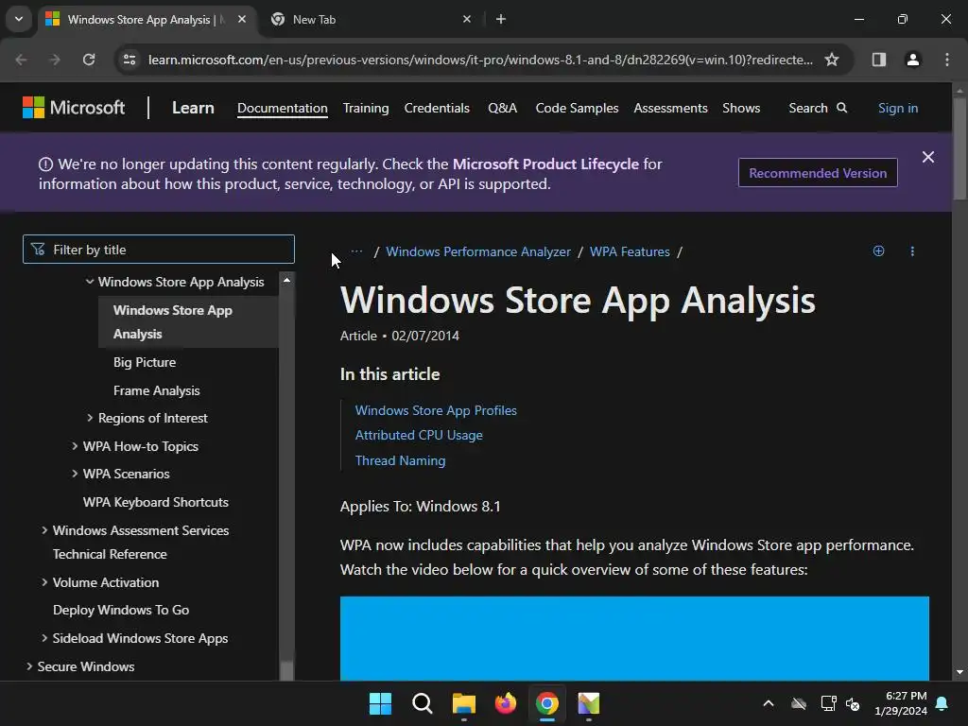Open Training in Learn nav
The width and height of the screenshot is (968, 726).
tap(366, 108)
